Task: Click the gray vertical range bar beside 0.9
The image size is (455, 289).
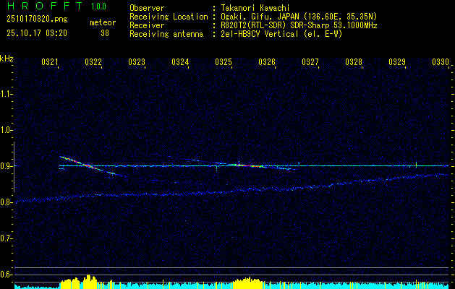Action: click(x=14, y=167)
